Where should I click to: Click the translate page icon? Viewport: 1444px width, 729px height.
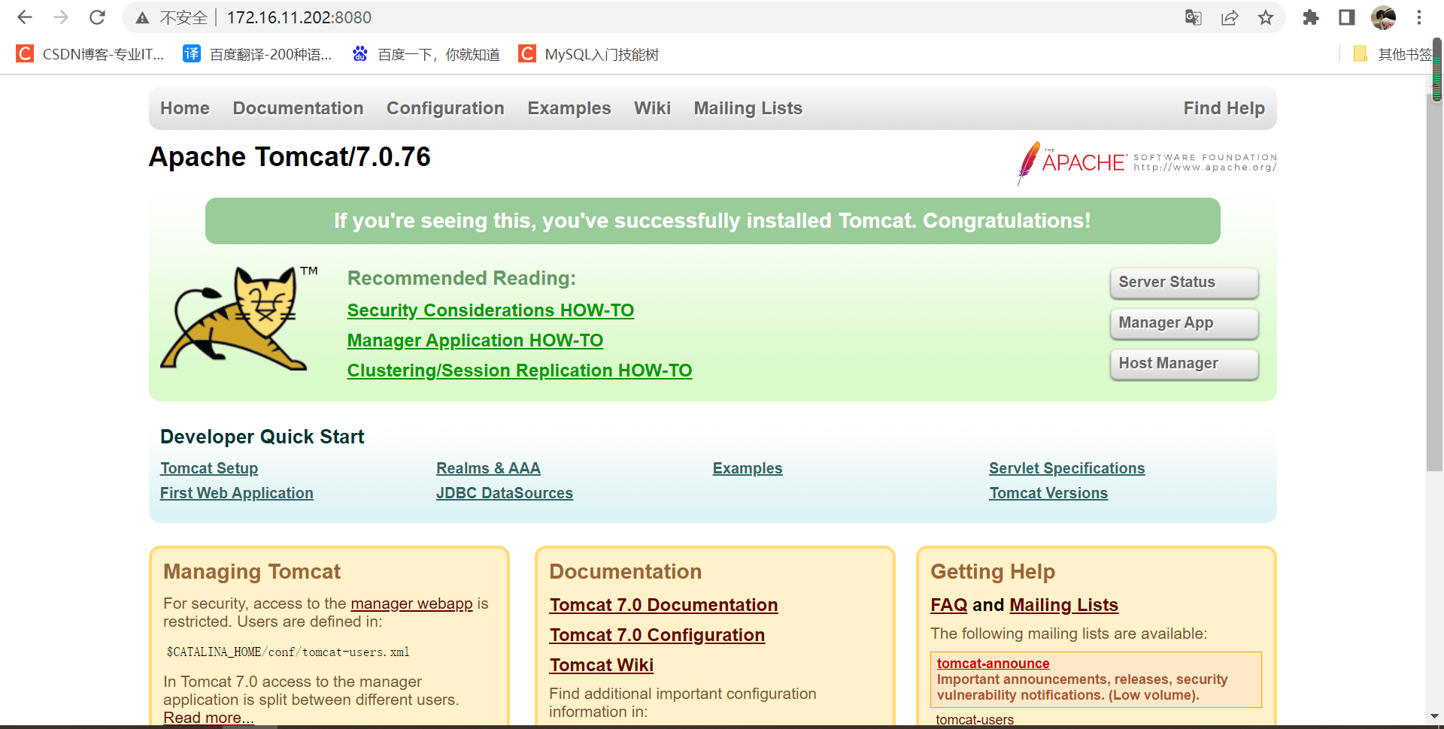pyautogui.click(x=1193, y=17)
